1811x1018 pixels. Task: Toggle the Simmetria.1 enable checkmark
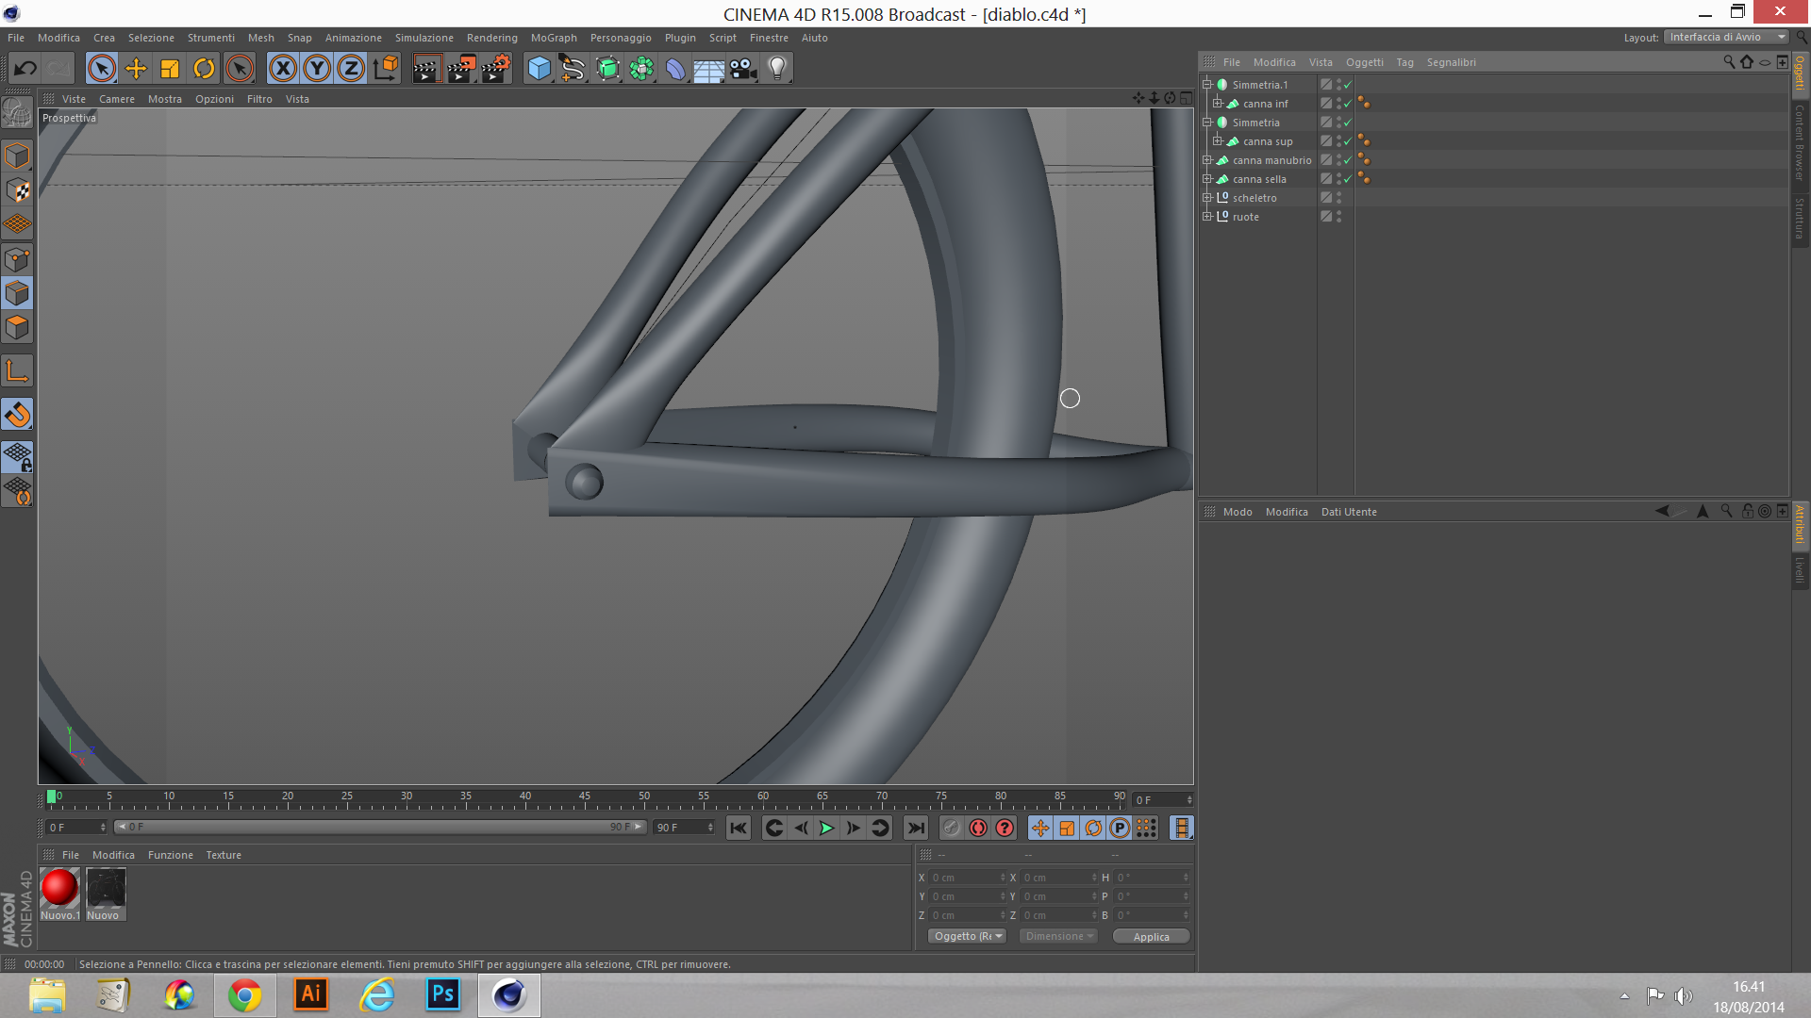pos(1348,85)
